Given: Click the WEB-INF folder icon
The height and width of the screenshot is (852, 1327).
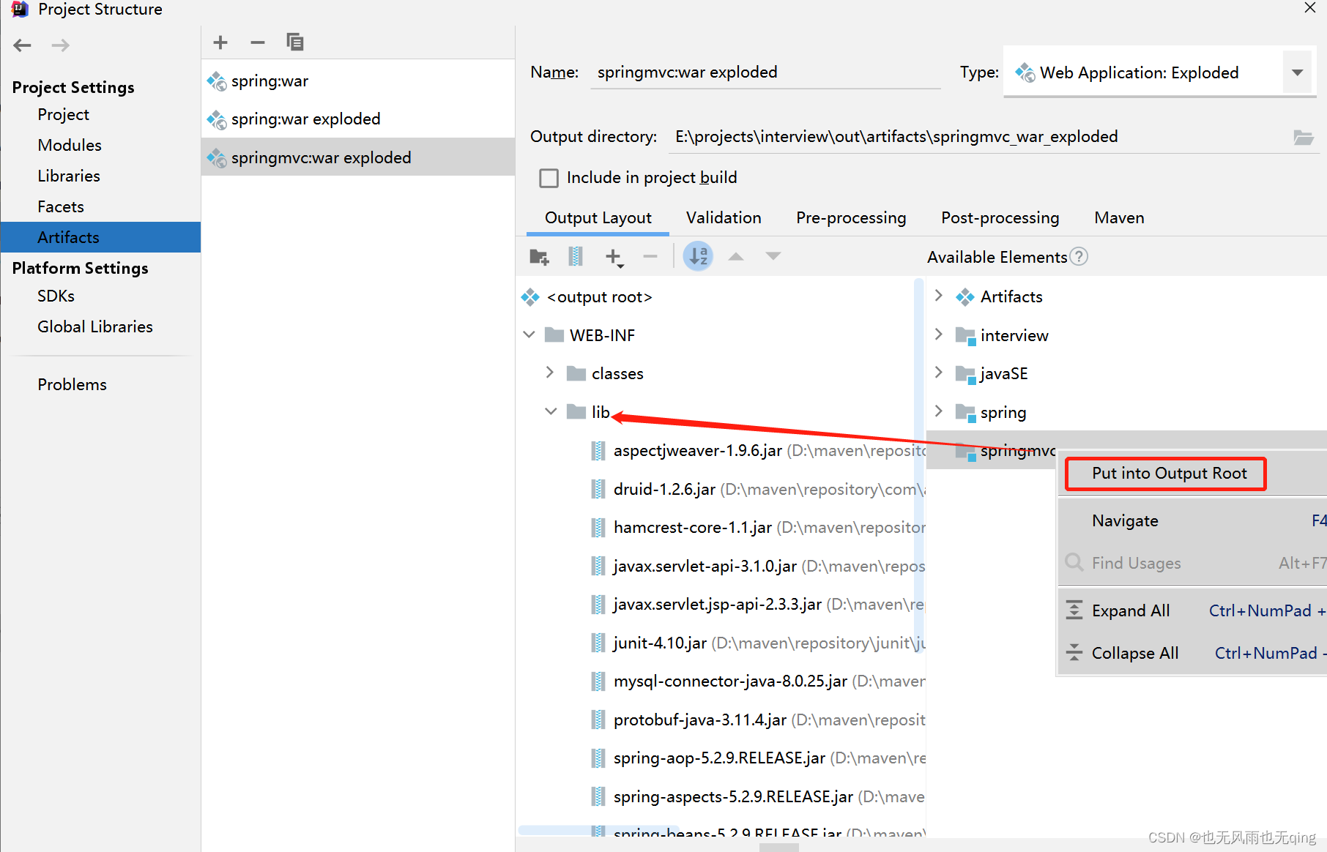Looking at the screenshot, I should 554,335.
